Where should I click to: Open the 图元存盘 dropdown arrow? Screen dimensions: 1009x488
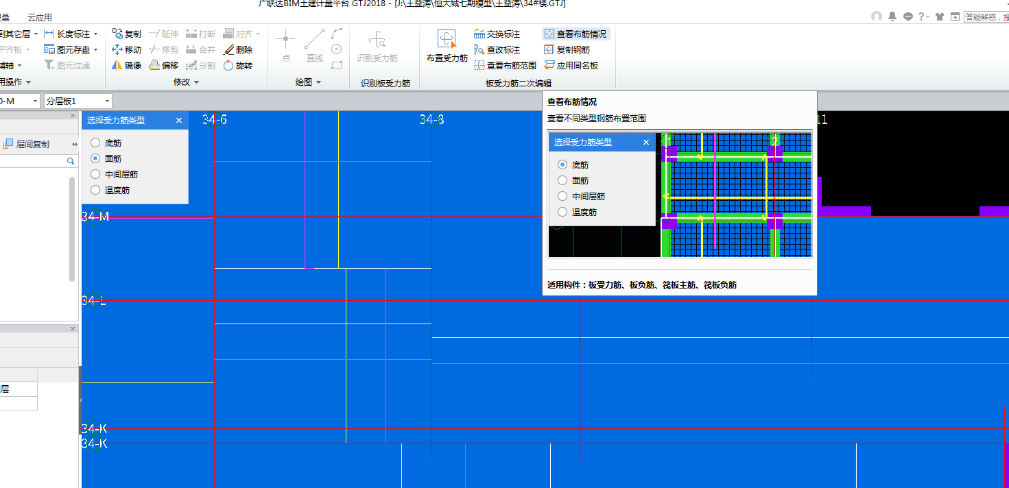(95, 49)
